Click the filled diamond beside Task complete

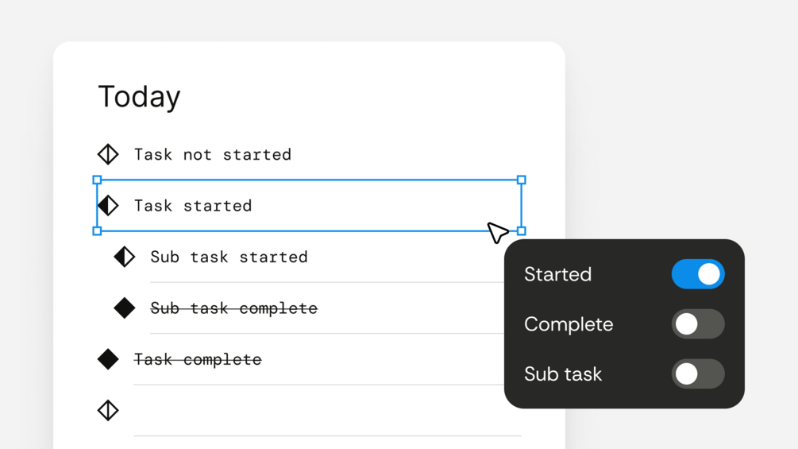tap(108, 359)
